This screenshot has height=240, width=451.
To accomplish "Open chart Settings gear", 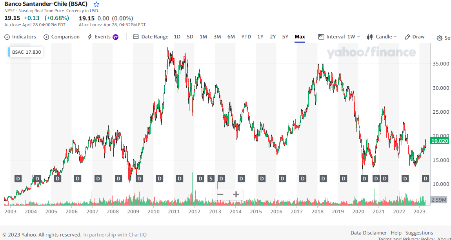I will [x=440, y=38].
